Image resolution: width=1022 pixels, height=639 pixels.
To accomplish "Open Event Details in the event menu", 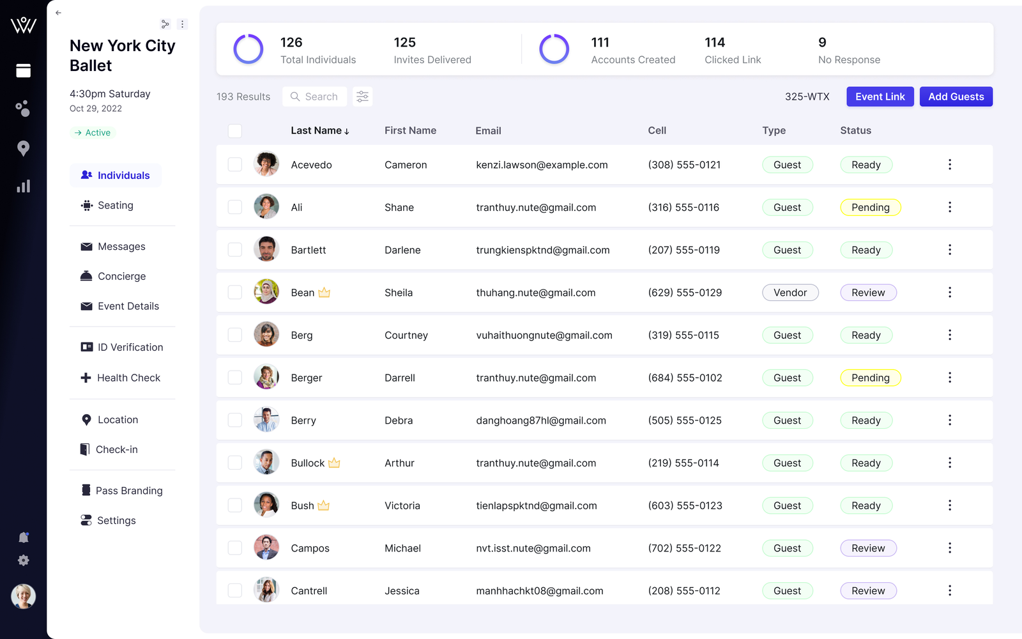I will [x=120, y=306].
